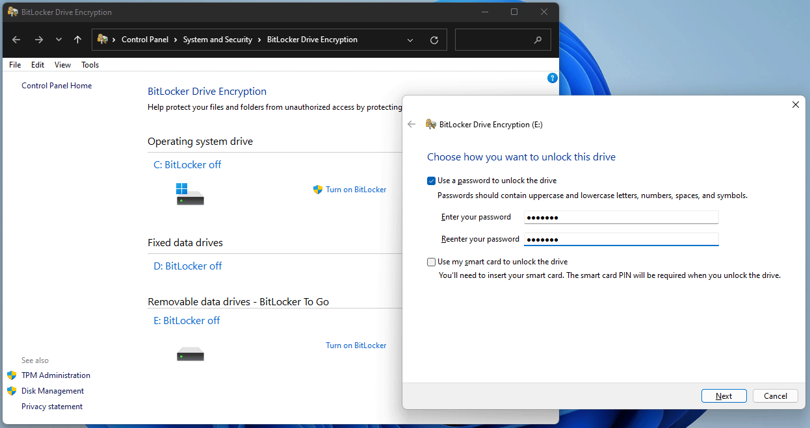Click the wizard's back arrow
This screenshot has height=428, width=810.
pos(412,124)
